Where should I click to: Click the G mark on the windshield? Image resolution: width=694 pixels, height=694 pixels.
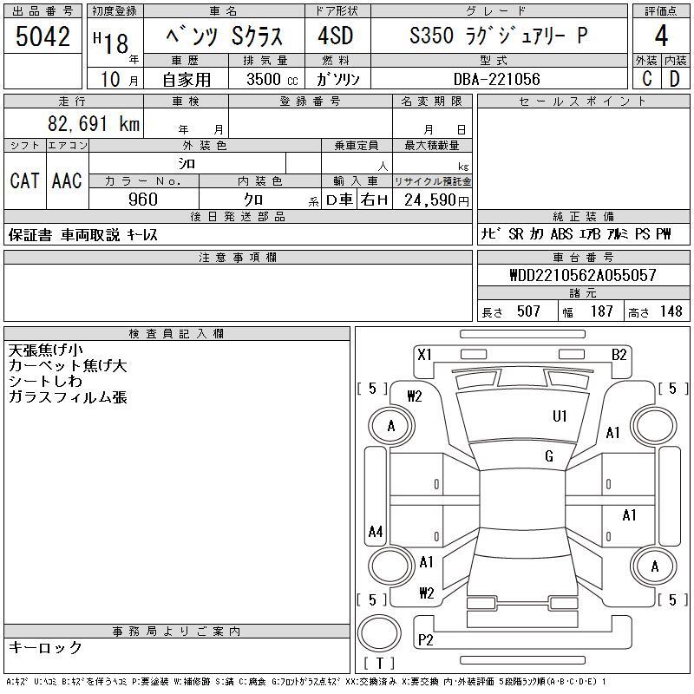point(549,456)
